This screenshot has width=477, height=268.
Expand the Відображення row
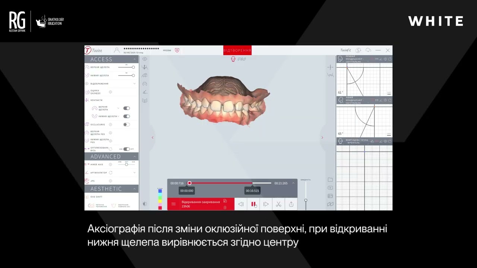click(x=135, y=84)
